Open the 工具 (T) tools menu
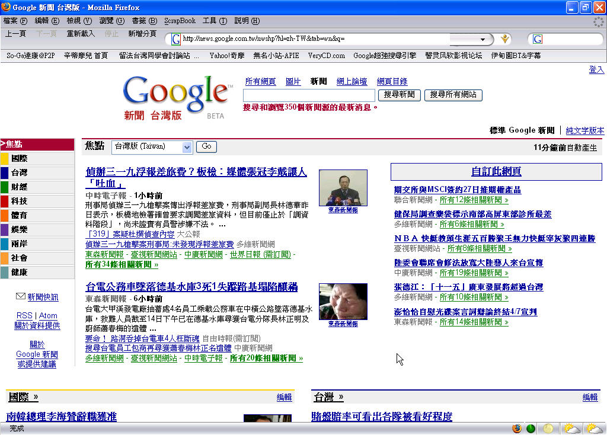Image resolution: width=607 pixels, height=435 pixels. point(214,21)
